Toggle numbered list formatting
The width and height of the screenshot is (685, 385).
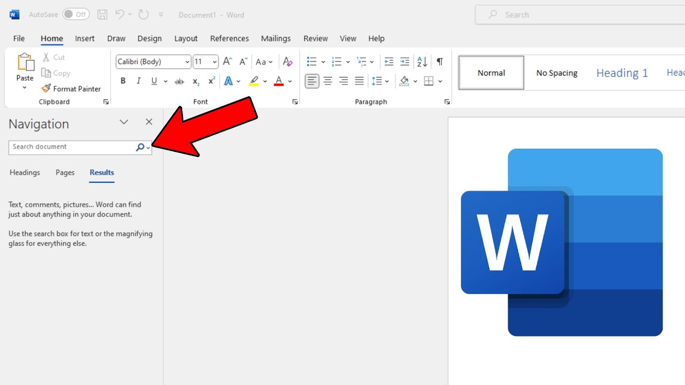pos(337,61)
